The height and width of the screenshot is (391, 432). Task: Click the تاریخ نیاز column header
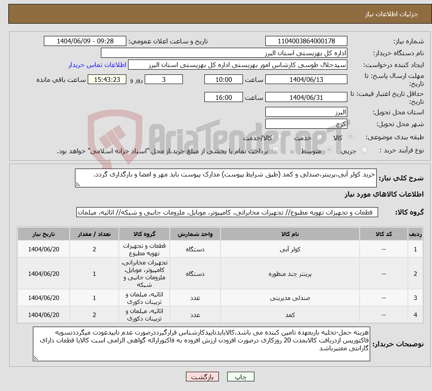[x=43, y=233]
